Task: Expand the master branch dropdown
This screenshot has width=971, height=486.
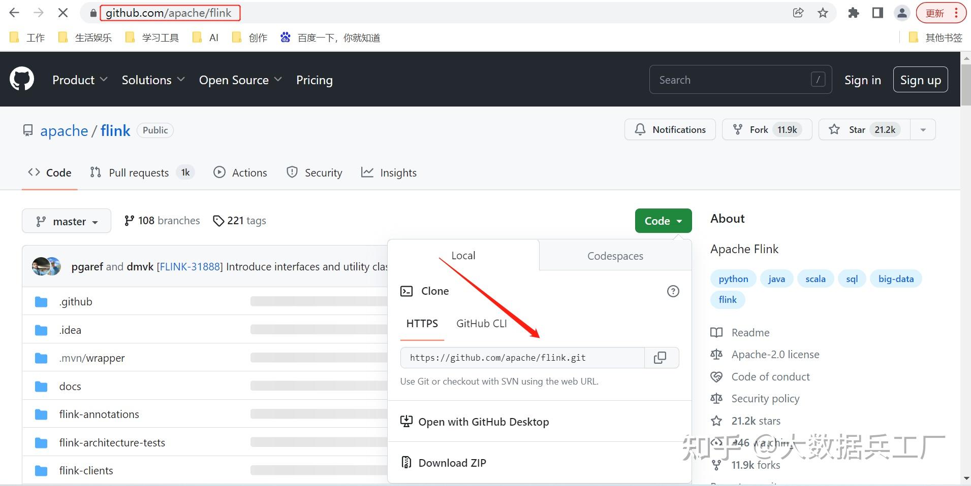Action: click(x=66, y=221)
